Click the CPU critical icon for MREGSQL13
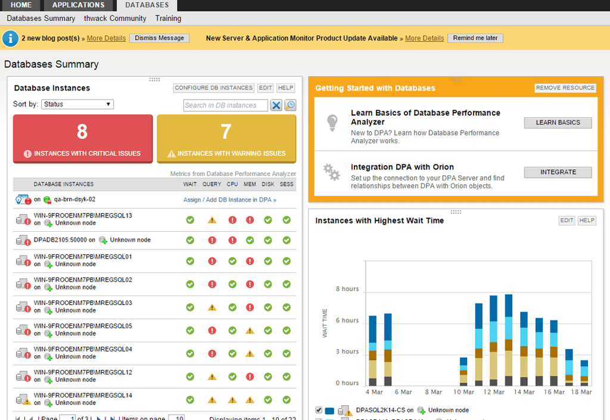 (x=232, y=220)
